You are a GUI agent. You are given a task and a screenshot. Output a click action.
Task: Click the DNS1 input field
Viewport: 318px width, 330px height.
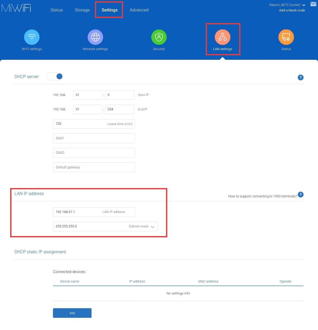coord(94,138)
